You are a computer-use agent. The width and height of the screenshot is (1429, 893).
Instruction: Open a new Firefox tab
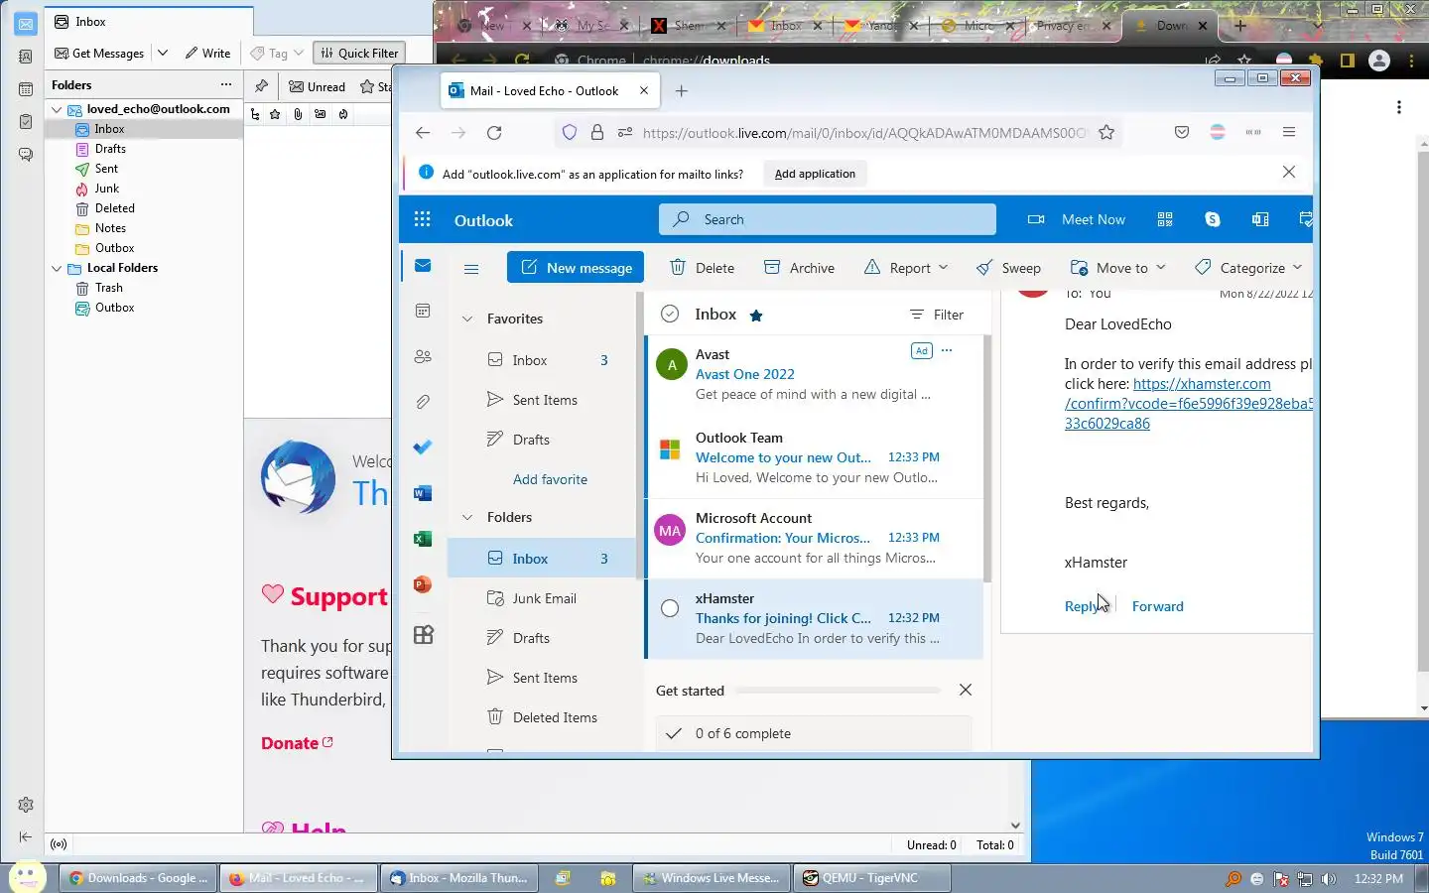click(681, 90)
